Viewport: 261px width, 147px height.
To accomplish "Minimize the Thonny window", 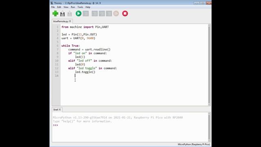I will coord(197,3).
